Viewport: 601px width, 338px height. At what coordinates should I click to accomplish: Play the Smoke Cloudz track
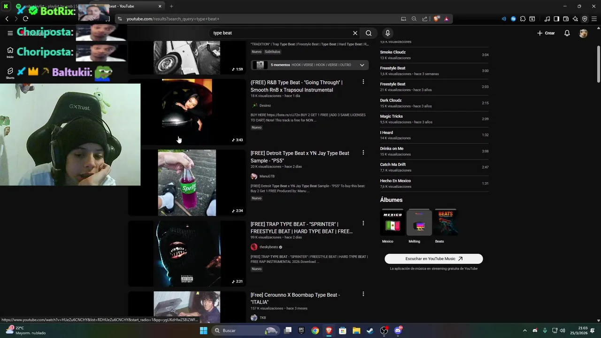pyautogui.click(x=434, y=55)
